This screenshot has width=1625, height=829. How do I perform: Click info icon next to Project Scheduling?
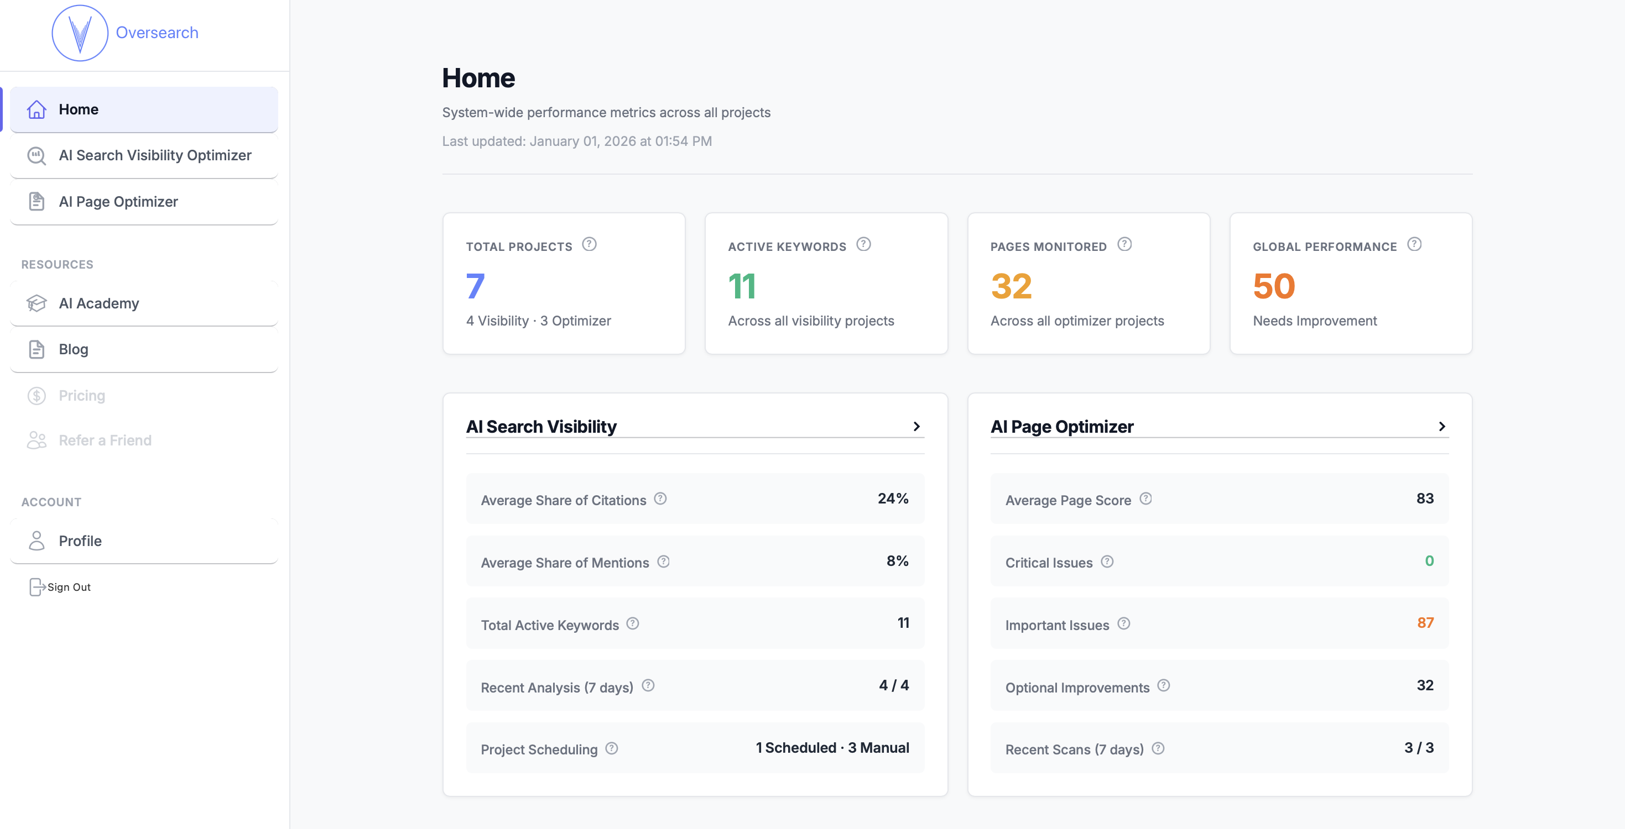pos(611,748)
